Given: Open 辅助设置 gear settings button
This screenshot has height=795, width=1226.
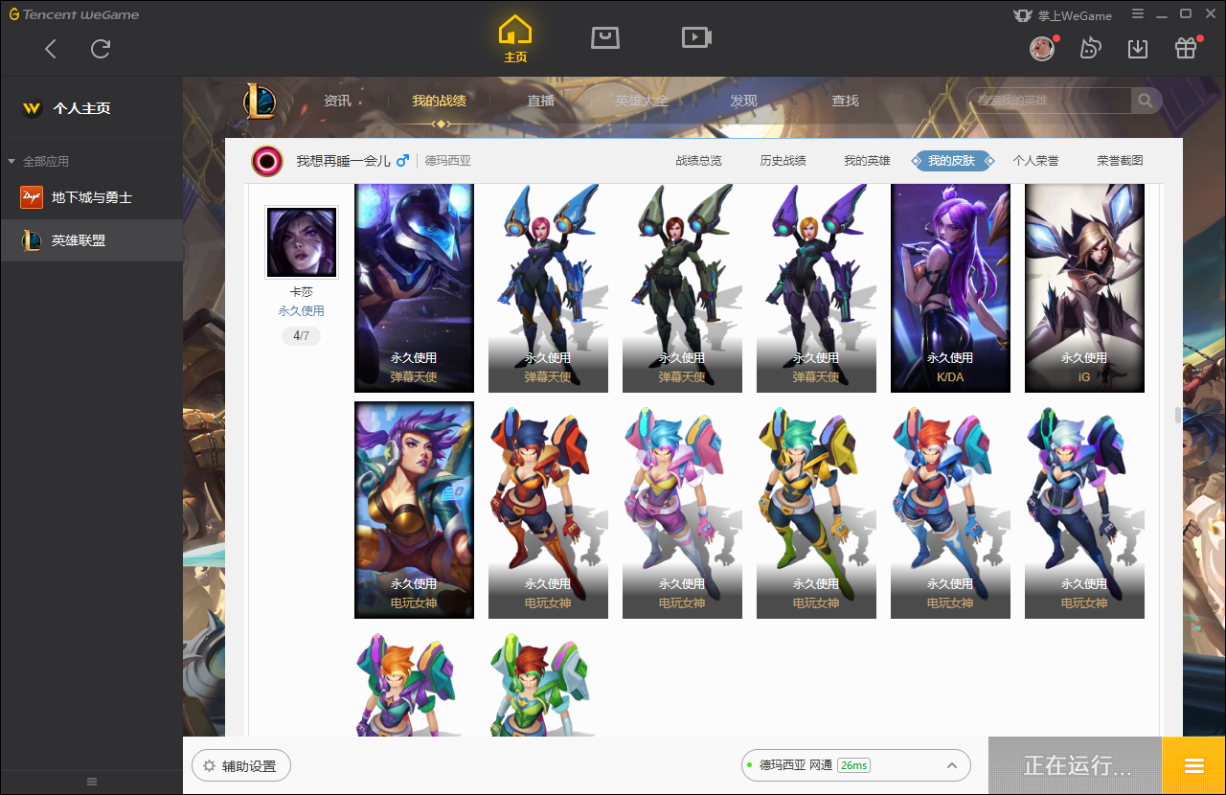Looking at the screenshot, I should (240, 766).
